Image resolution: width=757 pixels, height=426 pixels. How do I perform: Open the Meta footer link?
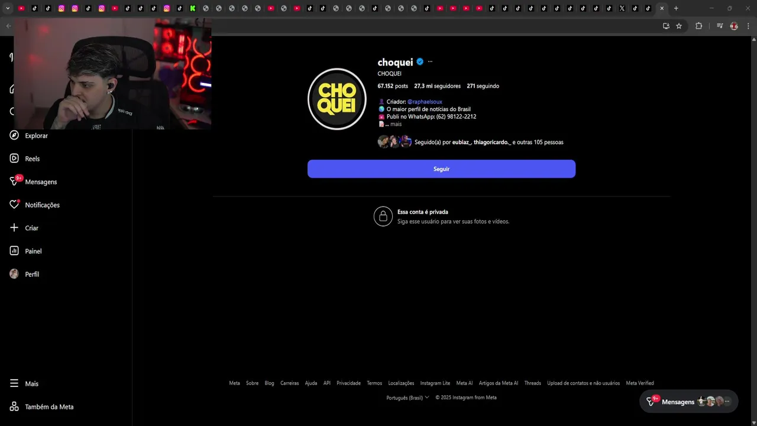[235, 383]
